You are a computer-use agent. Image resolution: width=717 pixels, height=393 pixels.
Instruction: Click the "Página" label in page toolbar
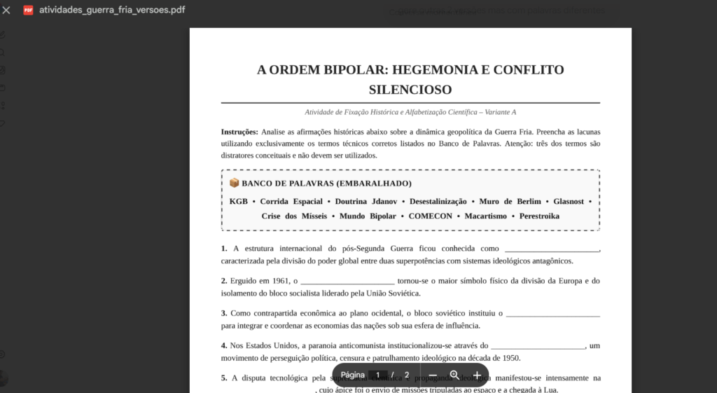[x=353, y=375]
